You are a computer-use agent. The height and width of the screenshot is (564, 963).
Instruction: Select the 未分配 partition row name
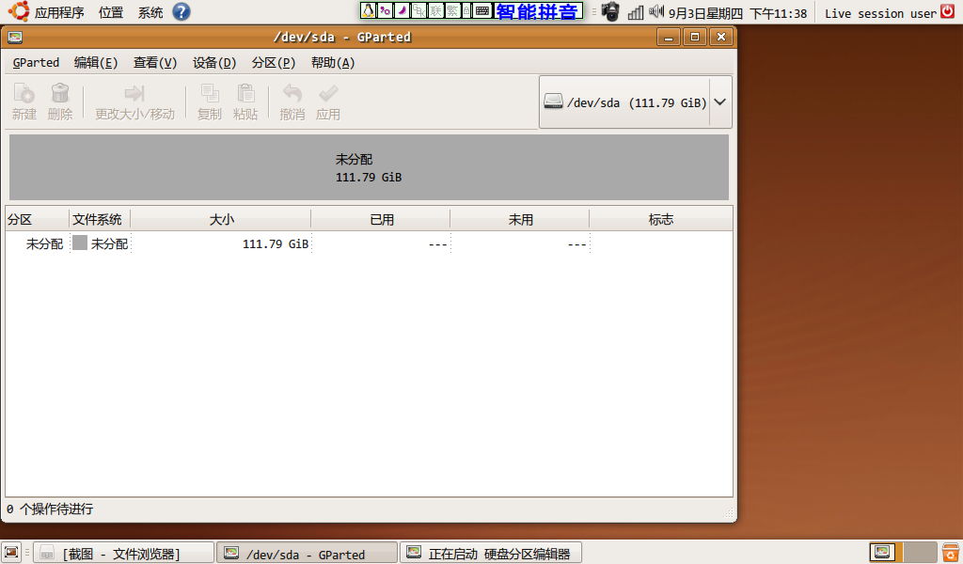click(44, 243)
